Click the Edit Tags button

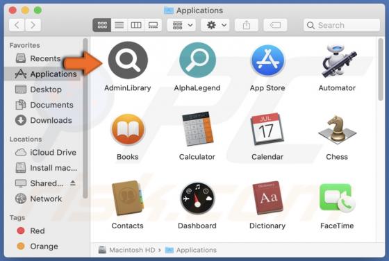275,25
